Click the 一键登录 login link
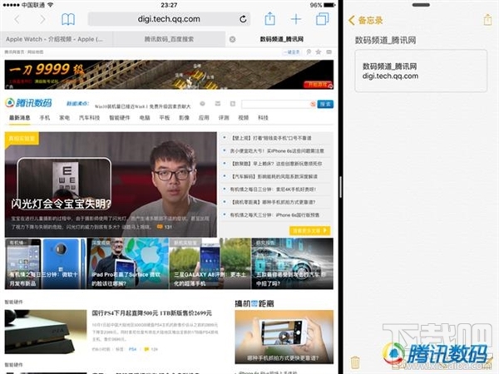The width and height of the screenshot is (499, 374). pos(292,52)
